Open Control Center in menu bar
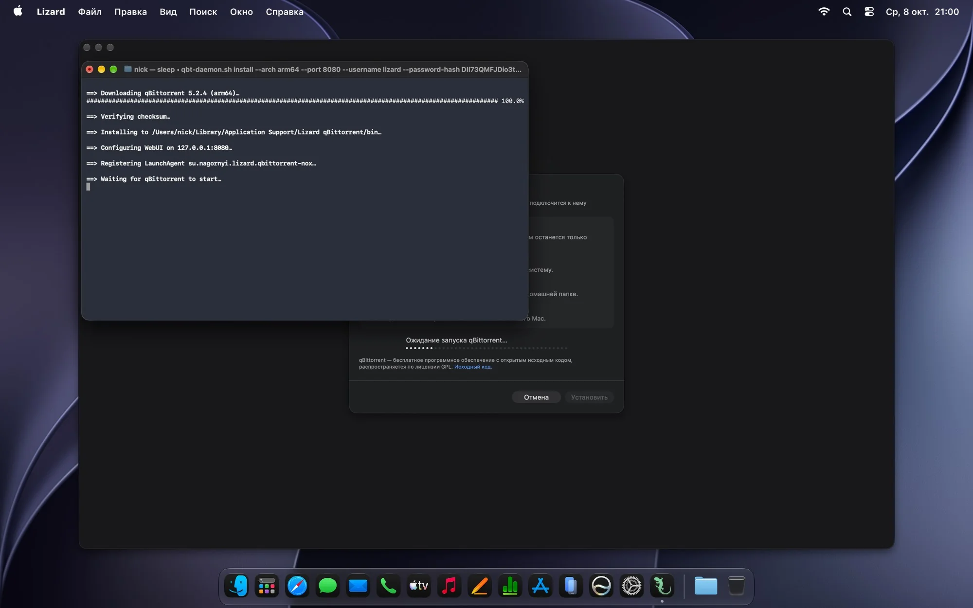973x608 pixels. [x=869, y=12]
